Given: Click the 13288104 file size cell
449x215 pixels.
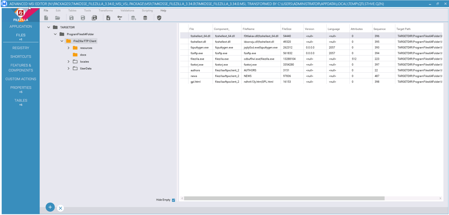Looking at the screenshot, I should pos(292,59).
